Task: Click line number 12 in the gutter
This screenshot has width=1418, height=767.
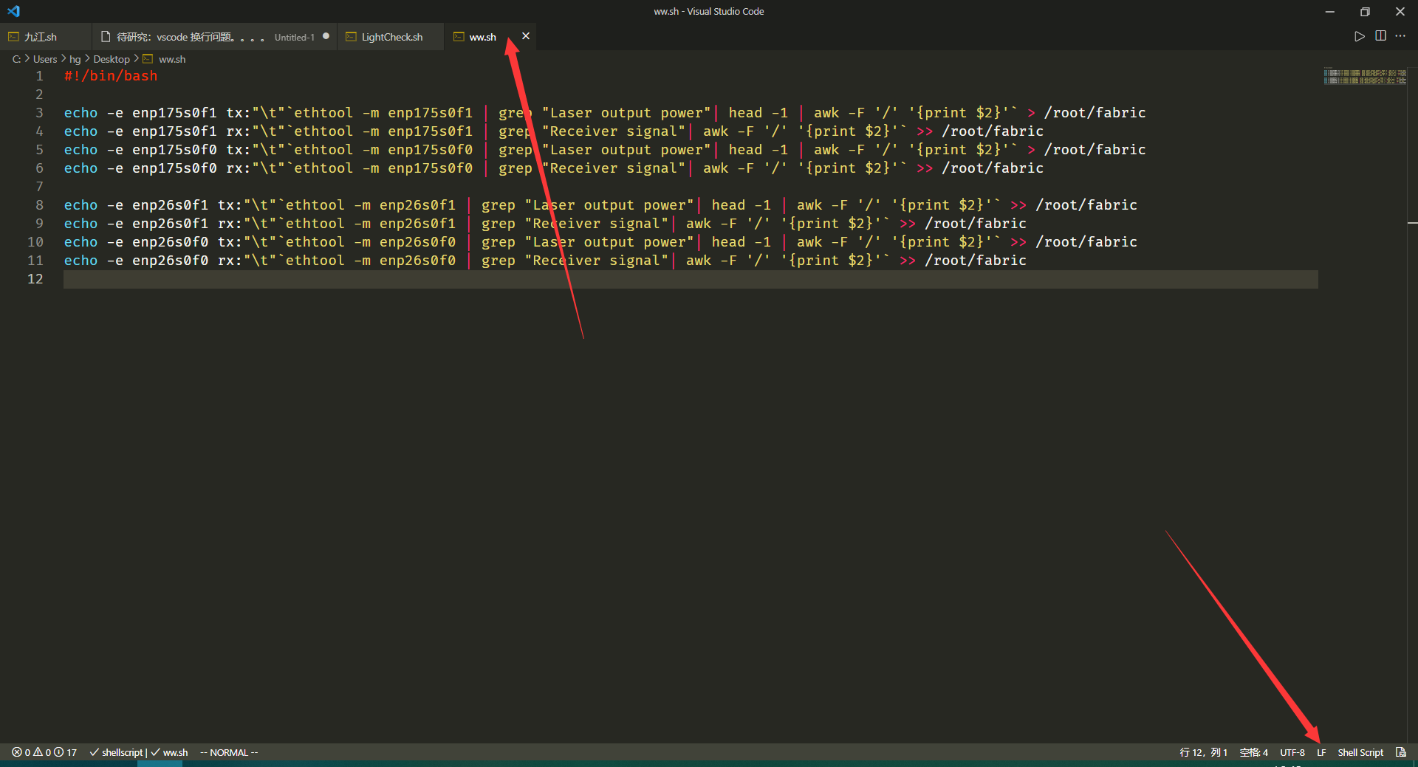Action: pyautogui.click(x=35, y=279)
